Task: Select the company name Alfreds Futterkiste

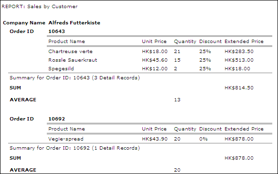Action: [x=75, y=22]
